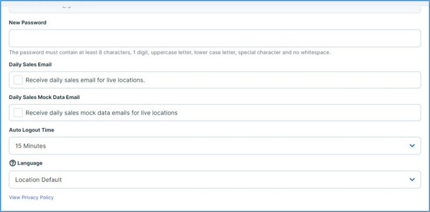The height and width of the screenshot is (212, 430).
Task: Click the password requirements hint text
Action: click(170, 53)
